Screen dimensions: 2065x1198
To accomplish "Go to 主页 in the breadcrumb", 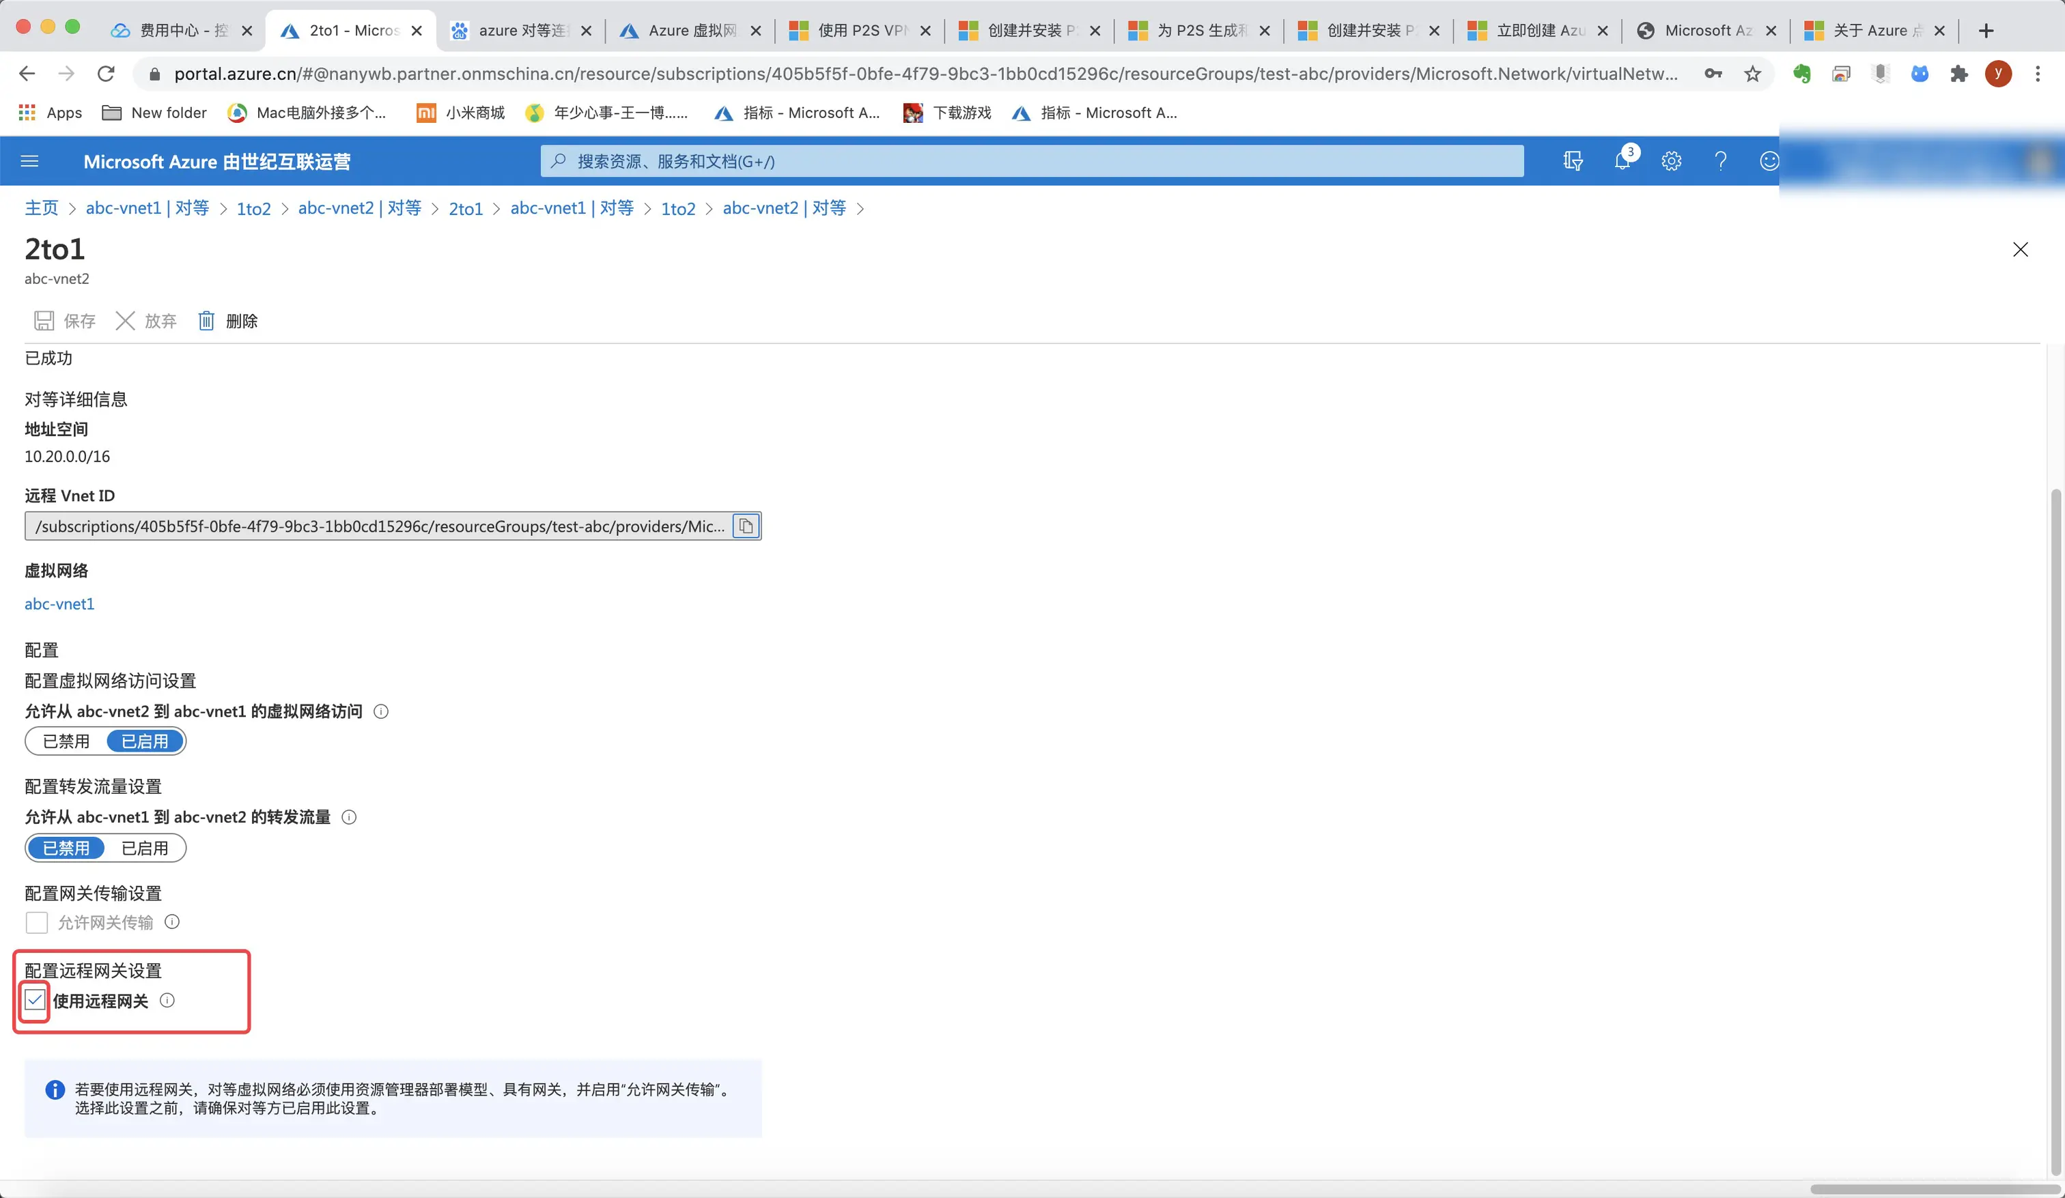I will point(41,208).
